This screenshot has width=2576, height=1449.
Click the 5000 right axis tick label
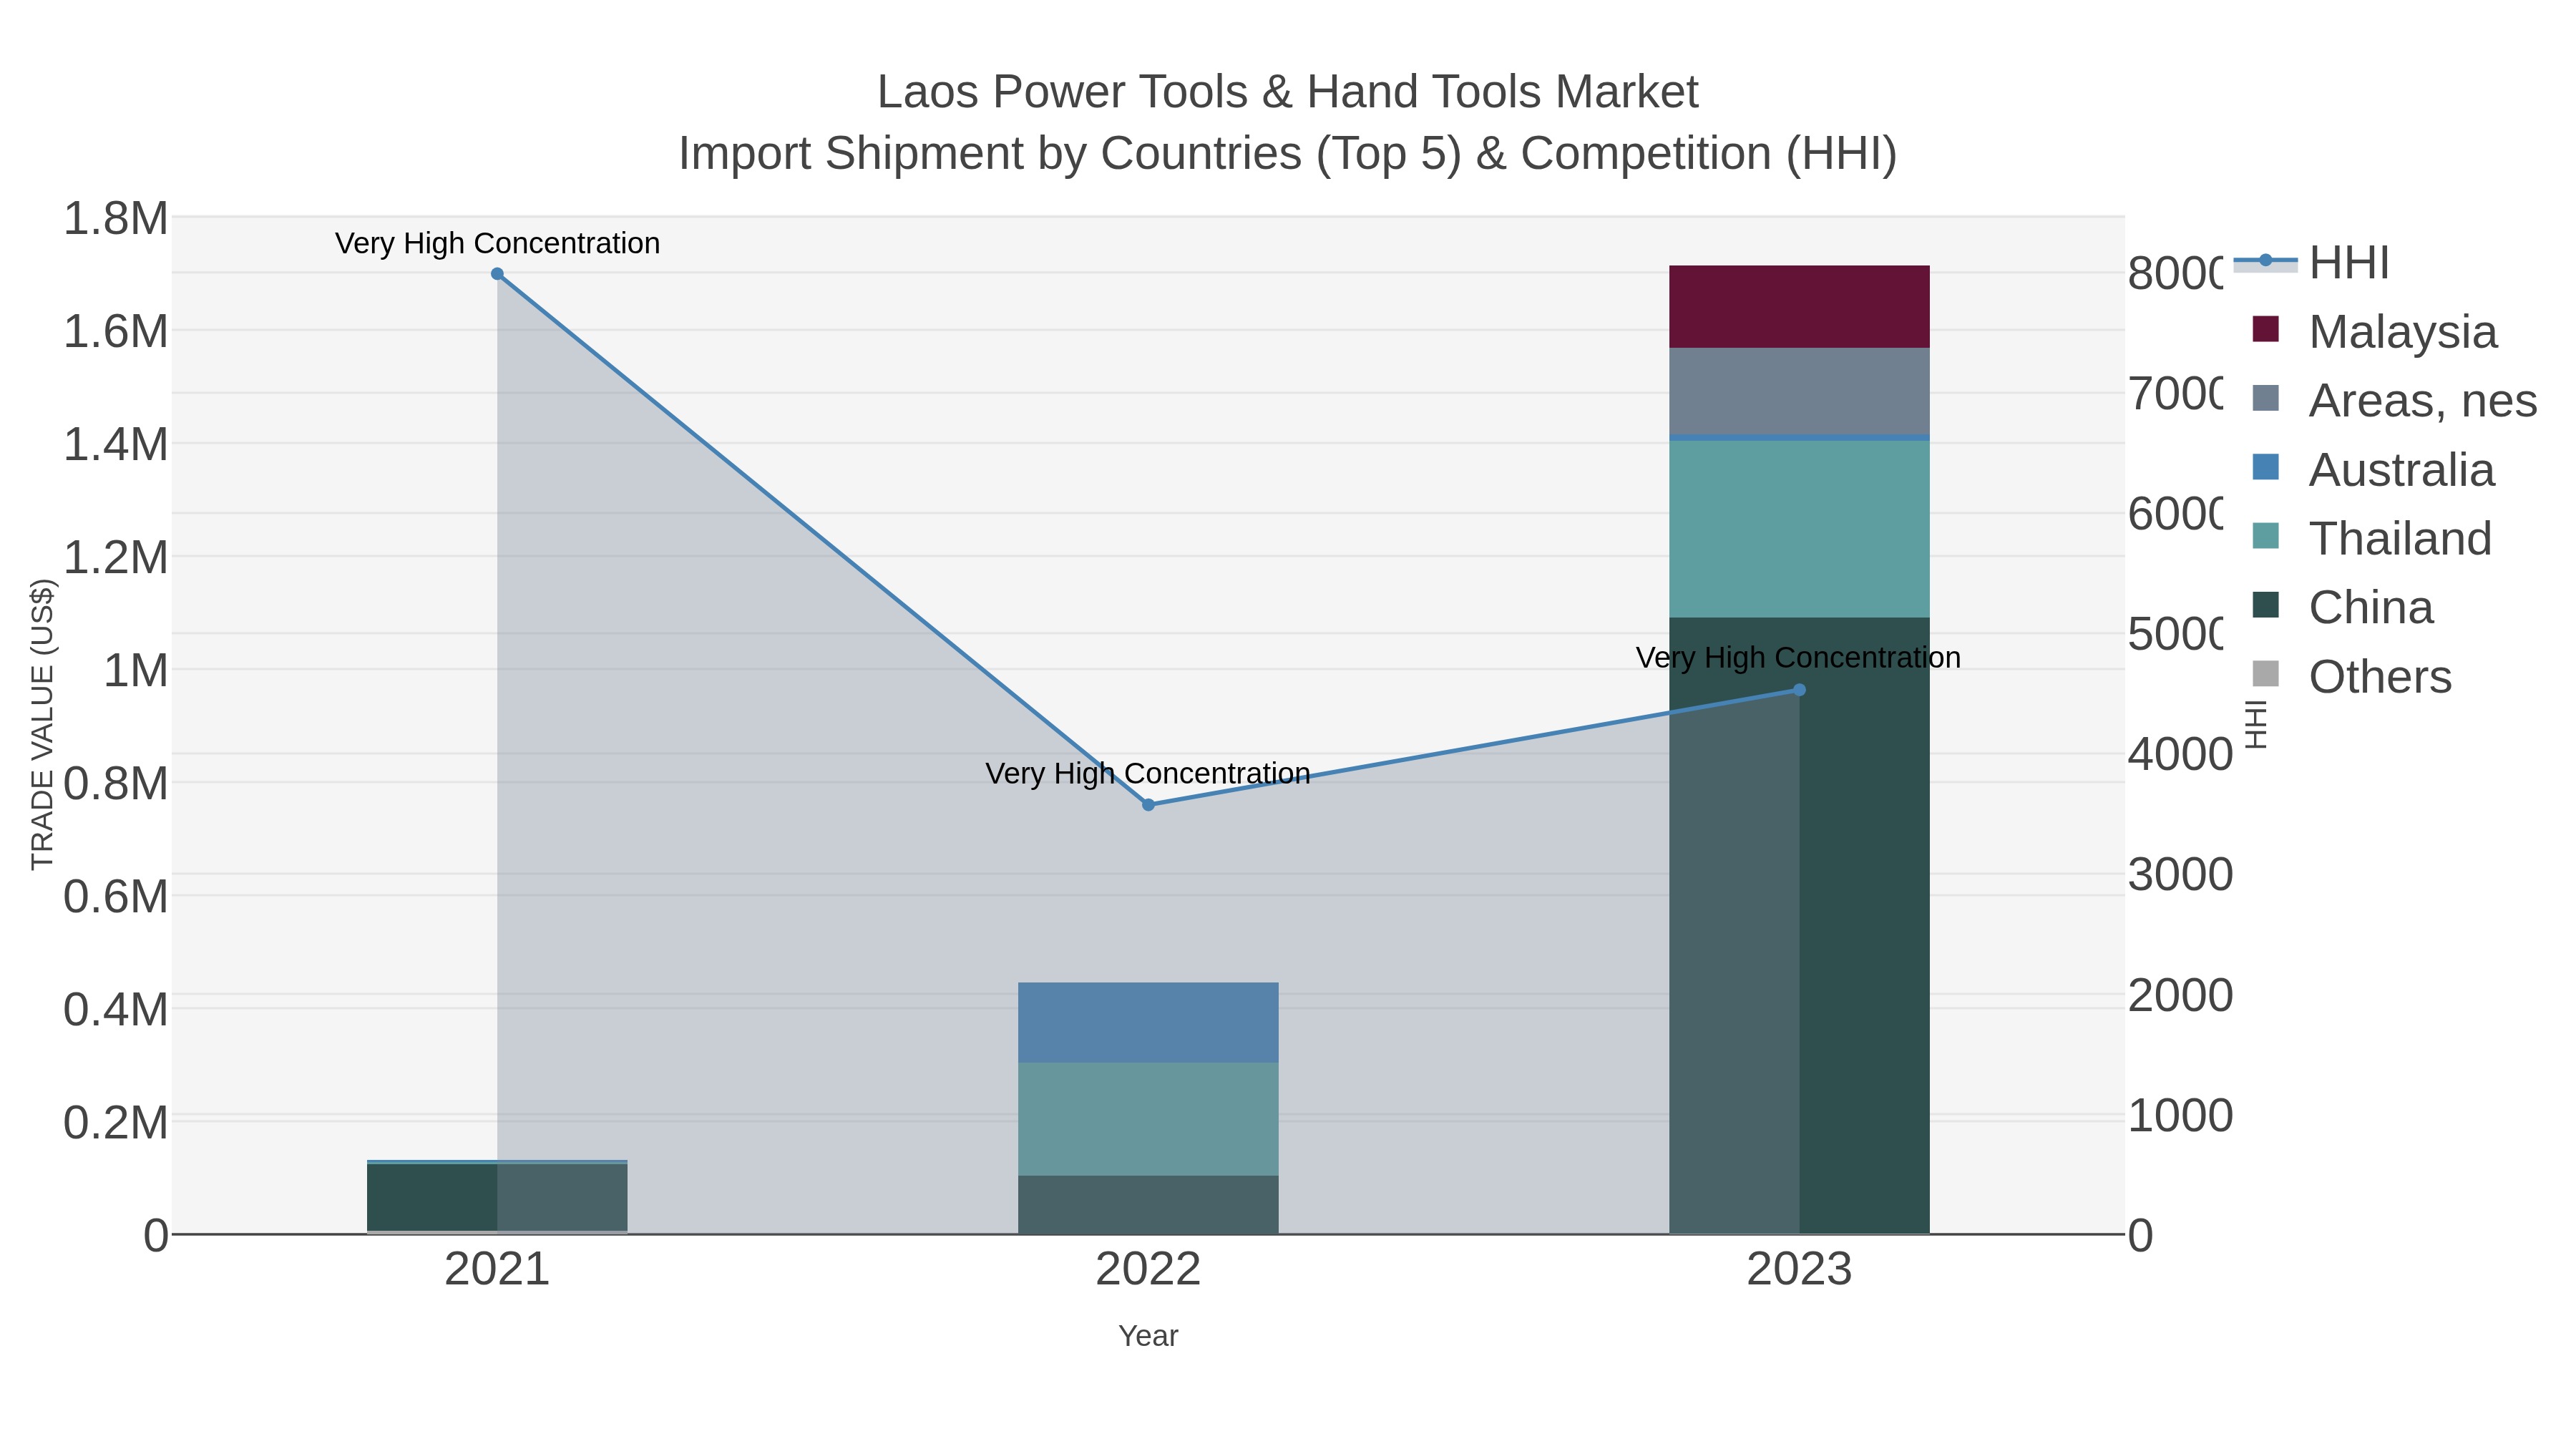click(2174, 634)
